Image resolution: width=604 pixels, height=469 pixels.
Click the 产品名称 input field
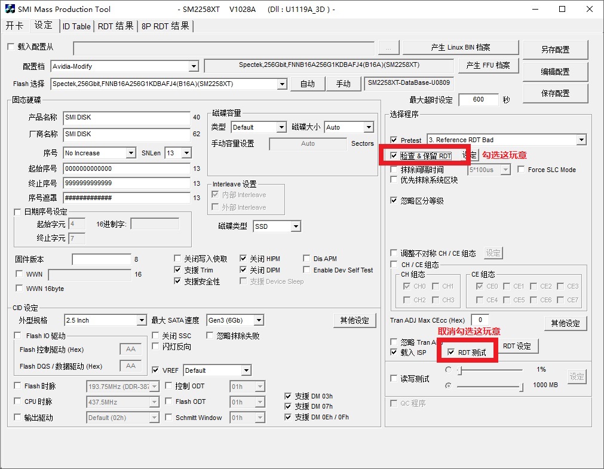[x=126, y=118]
